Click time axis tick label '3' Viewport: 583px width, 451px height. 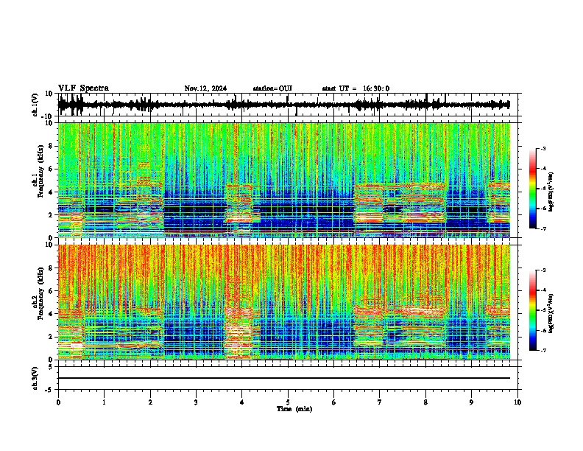tap(196, 402)
